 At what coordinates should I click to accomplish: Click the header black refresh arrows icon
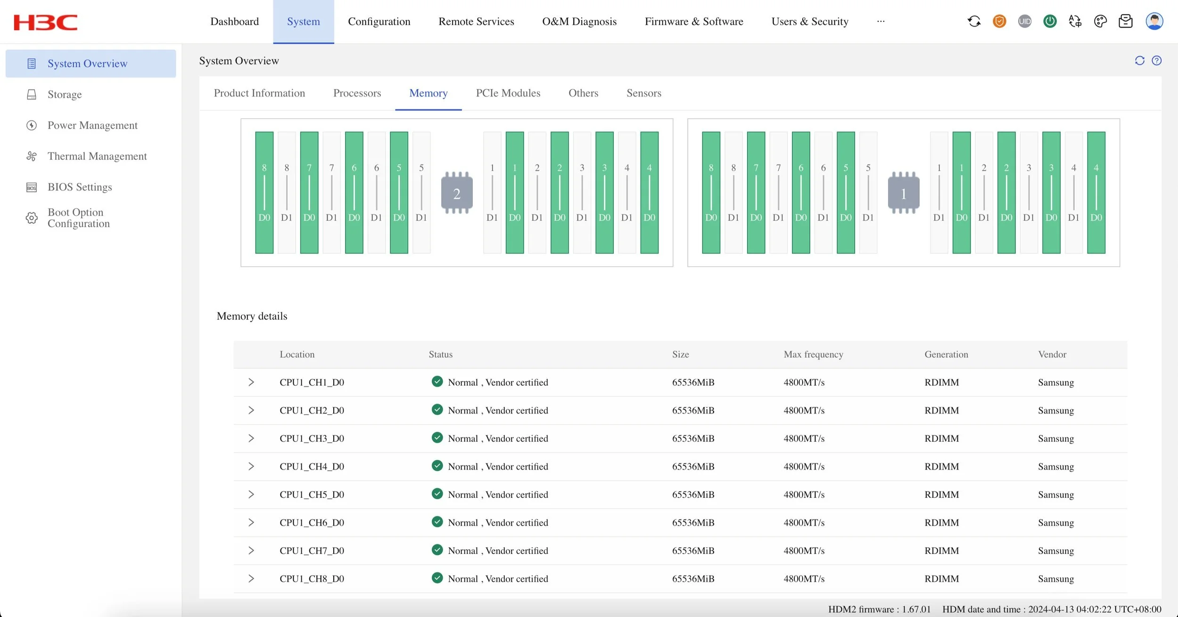pos(974,21)
